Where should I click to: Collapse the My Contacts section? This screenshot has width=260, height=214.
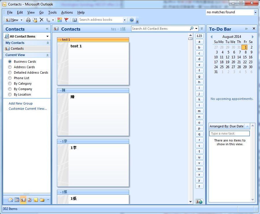pos(48,43)
